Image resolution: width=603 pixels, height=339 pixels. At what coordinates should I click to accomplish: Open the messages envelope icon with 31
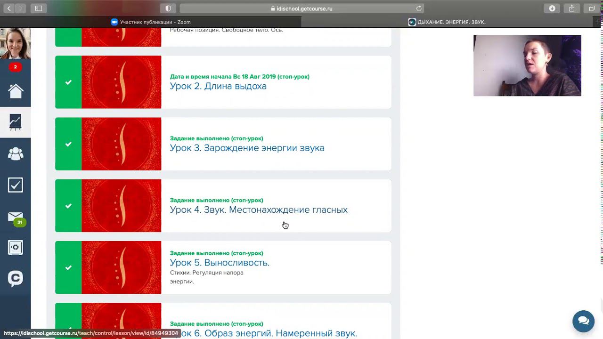click(x=16, y=217)
